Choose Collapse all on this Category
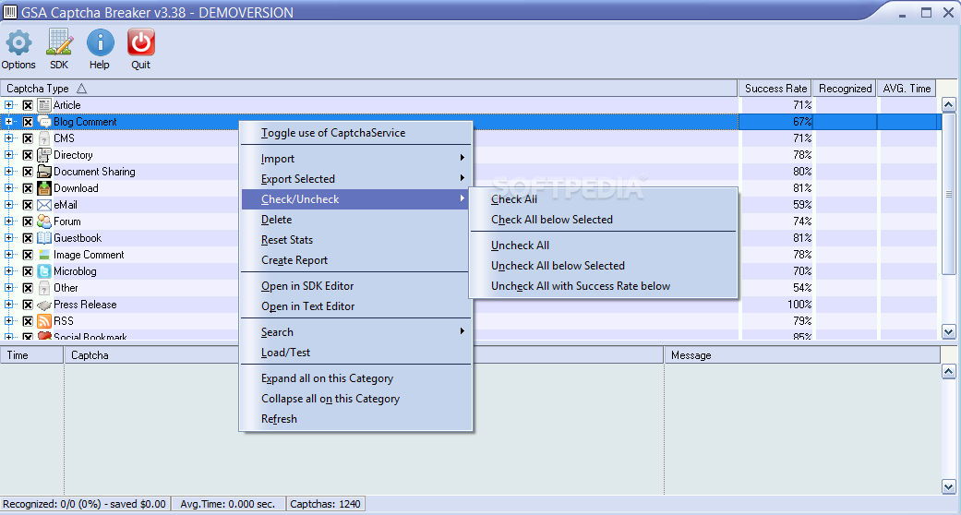Viewport: 961px width, 515px height. (355, 399)
